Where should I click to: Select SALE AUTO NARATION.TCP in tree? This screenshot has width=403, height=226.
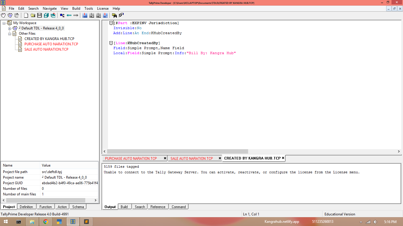tap(46, 49)
